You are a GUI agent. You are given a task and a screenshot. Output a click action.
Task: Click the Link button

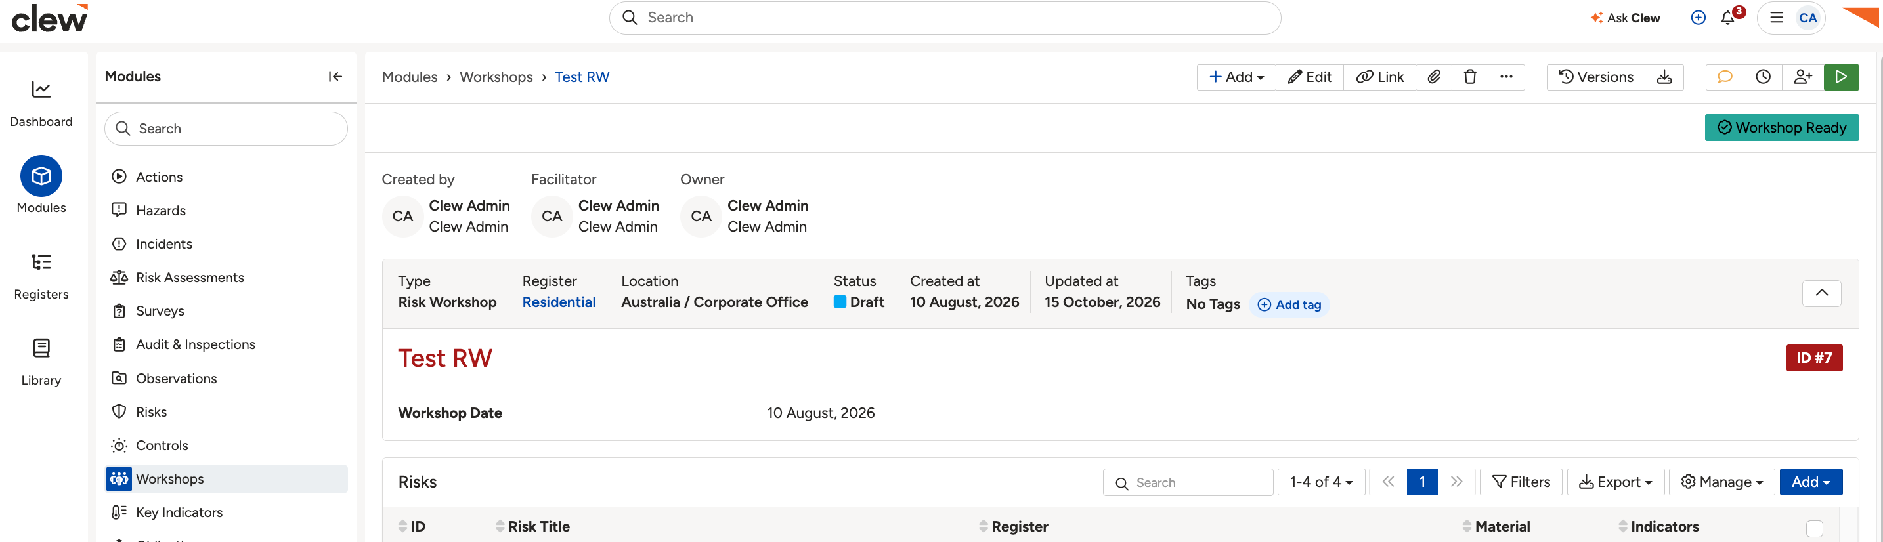click(x=1379, y=77)
